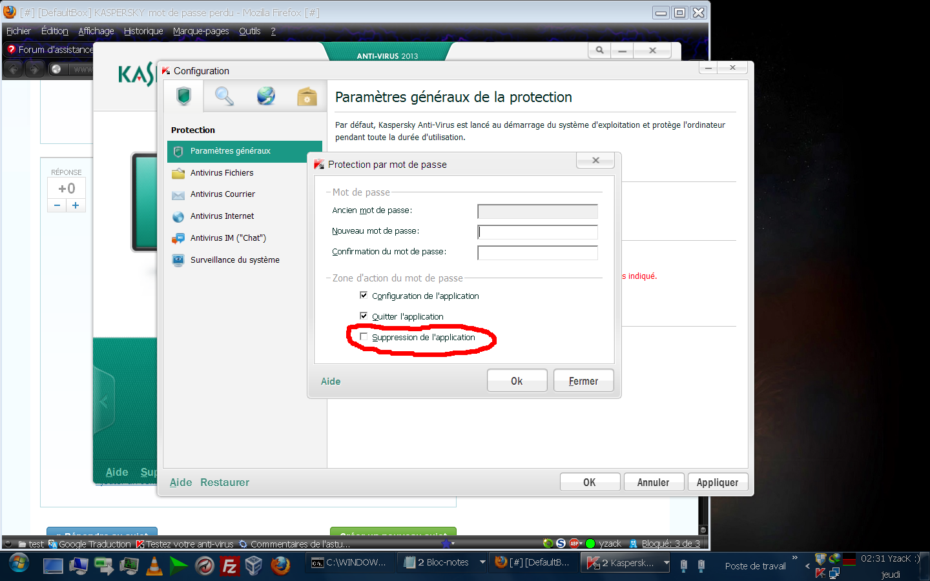Click Annuler in the Configuration window
Viewport: 930px width, 581px height.
[654, 482]
